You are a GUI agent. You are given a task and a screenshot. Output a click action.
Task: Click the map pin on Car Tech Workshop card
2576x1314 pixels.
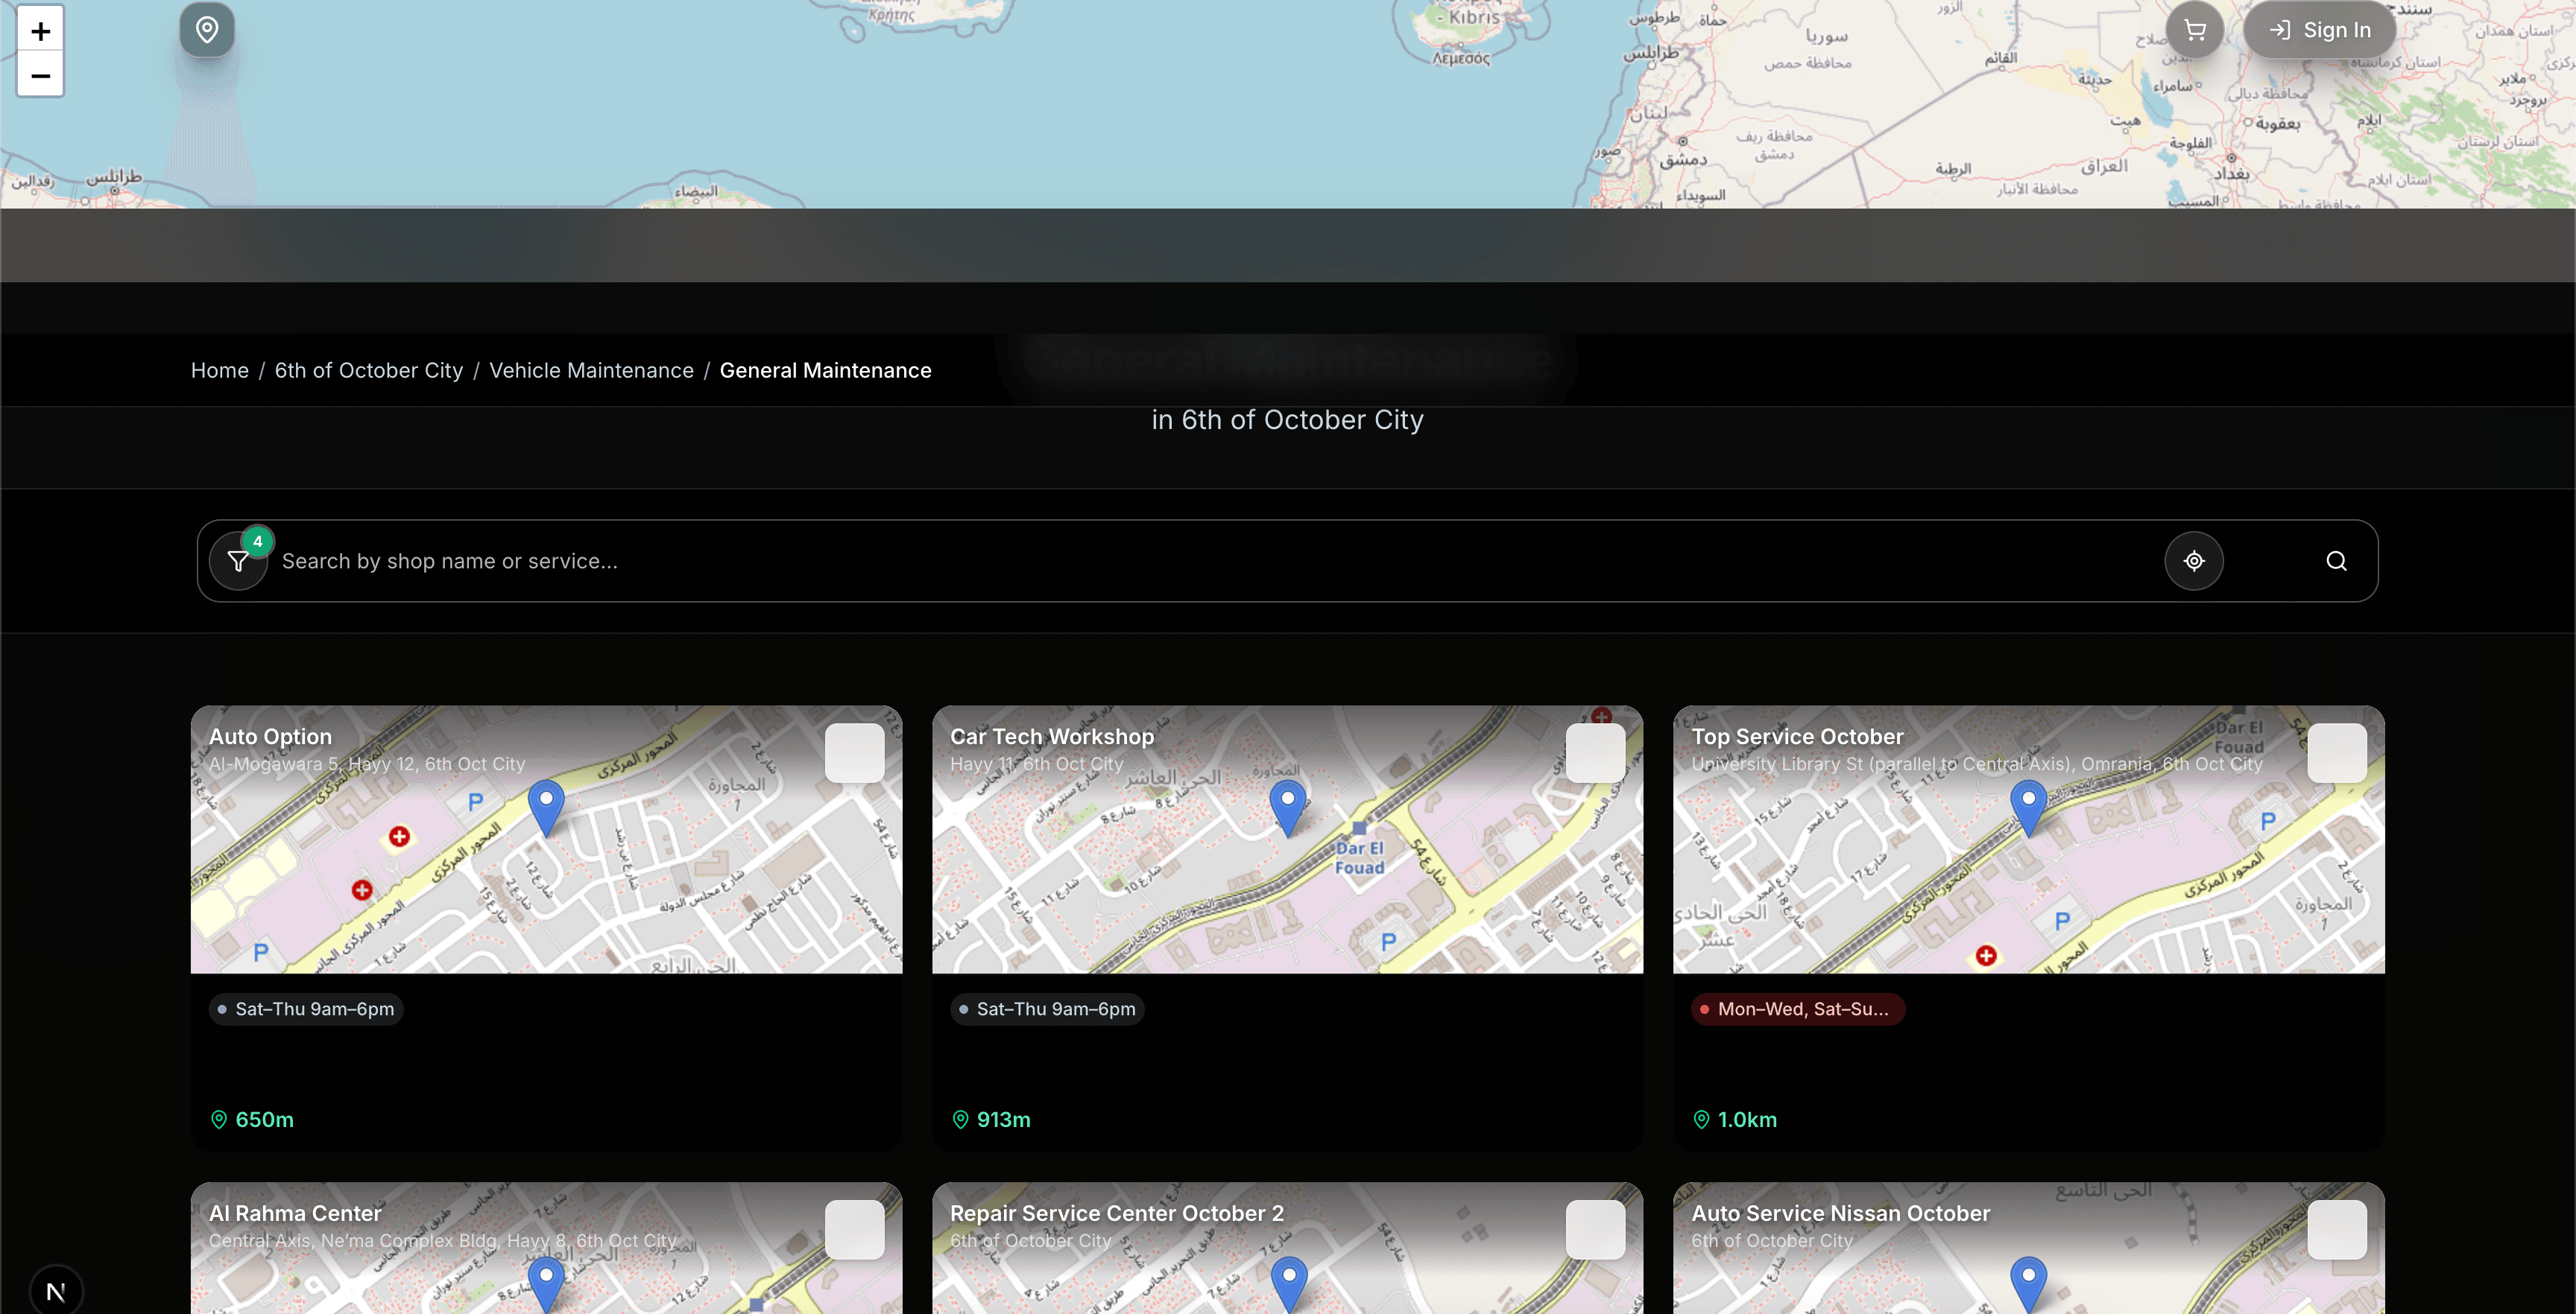[x=1288, y=808]
